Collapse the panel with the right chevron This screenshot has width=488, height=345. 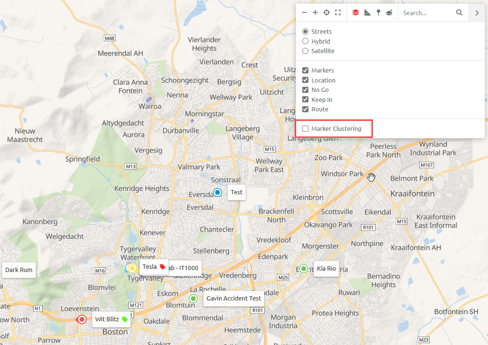click(x=477, y=13)
